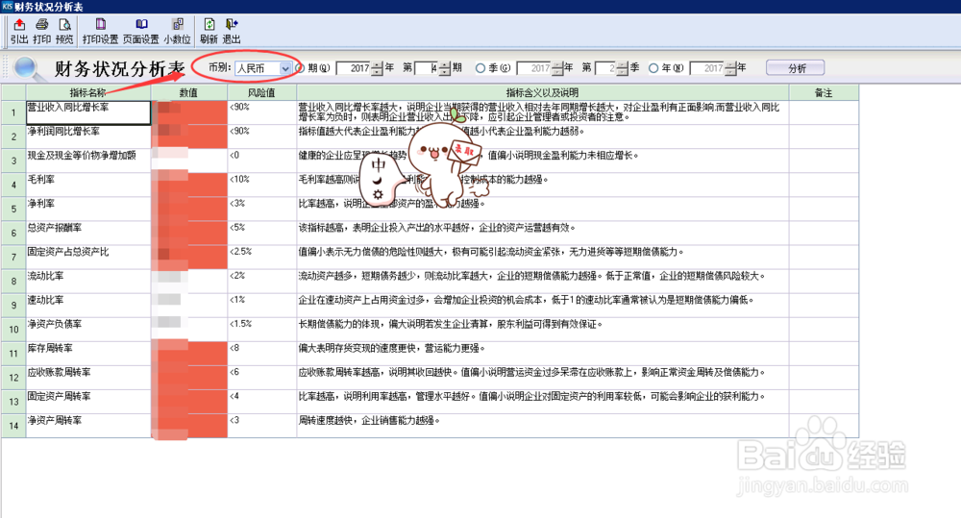The width and height of the screenshot is (961, 518).
Task: Click the <3 risk value for 净资产周转率
Action: pyautogui.click(x=261, y=426)
